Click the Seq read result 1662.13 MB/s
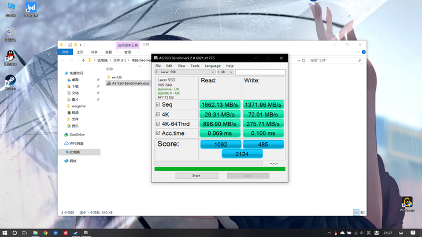This screenshot has width=422, height=237. (x=220, y=105)
